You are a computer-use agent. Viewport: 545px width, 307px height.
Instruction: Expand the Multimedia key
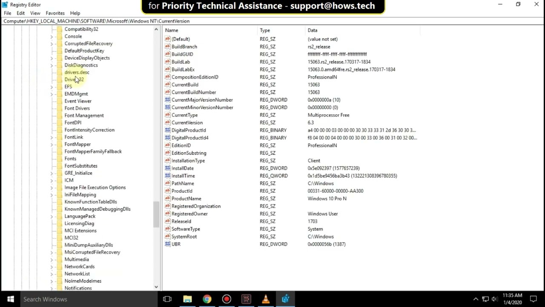(x=52, y=259)
